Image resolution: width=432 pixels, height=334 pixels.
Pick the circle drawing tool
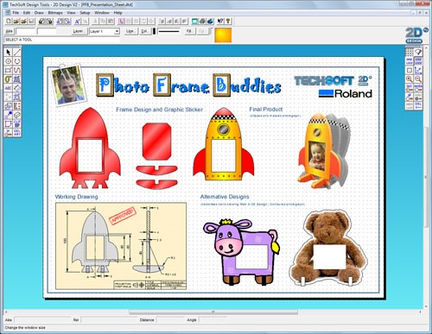8,61
